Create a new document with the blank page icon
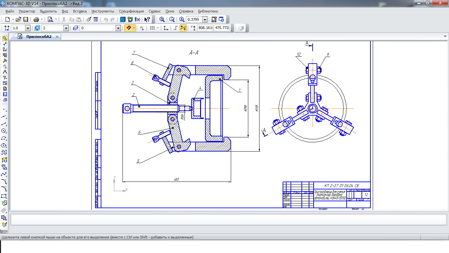This screenshot has width=449, height=253. (7, 19)
